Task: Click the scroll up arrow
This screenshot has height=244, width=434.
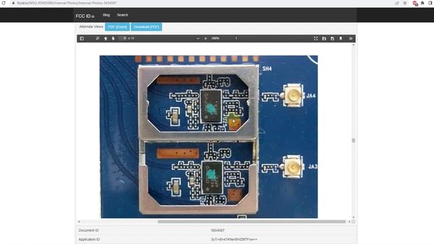Action: 353,45
